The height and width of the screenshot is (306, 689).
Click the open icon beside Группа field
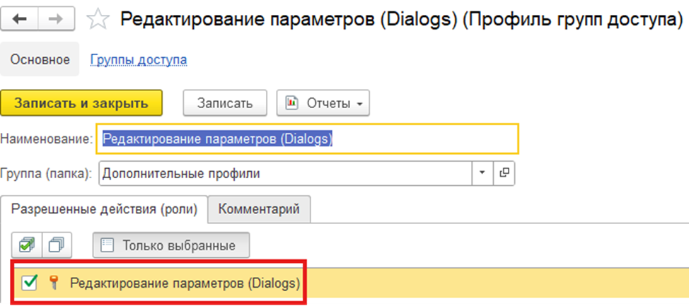(x=504, y=172)
